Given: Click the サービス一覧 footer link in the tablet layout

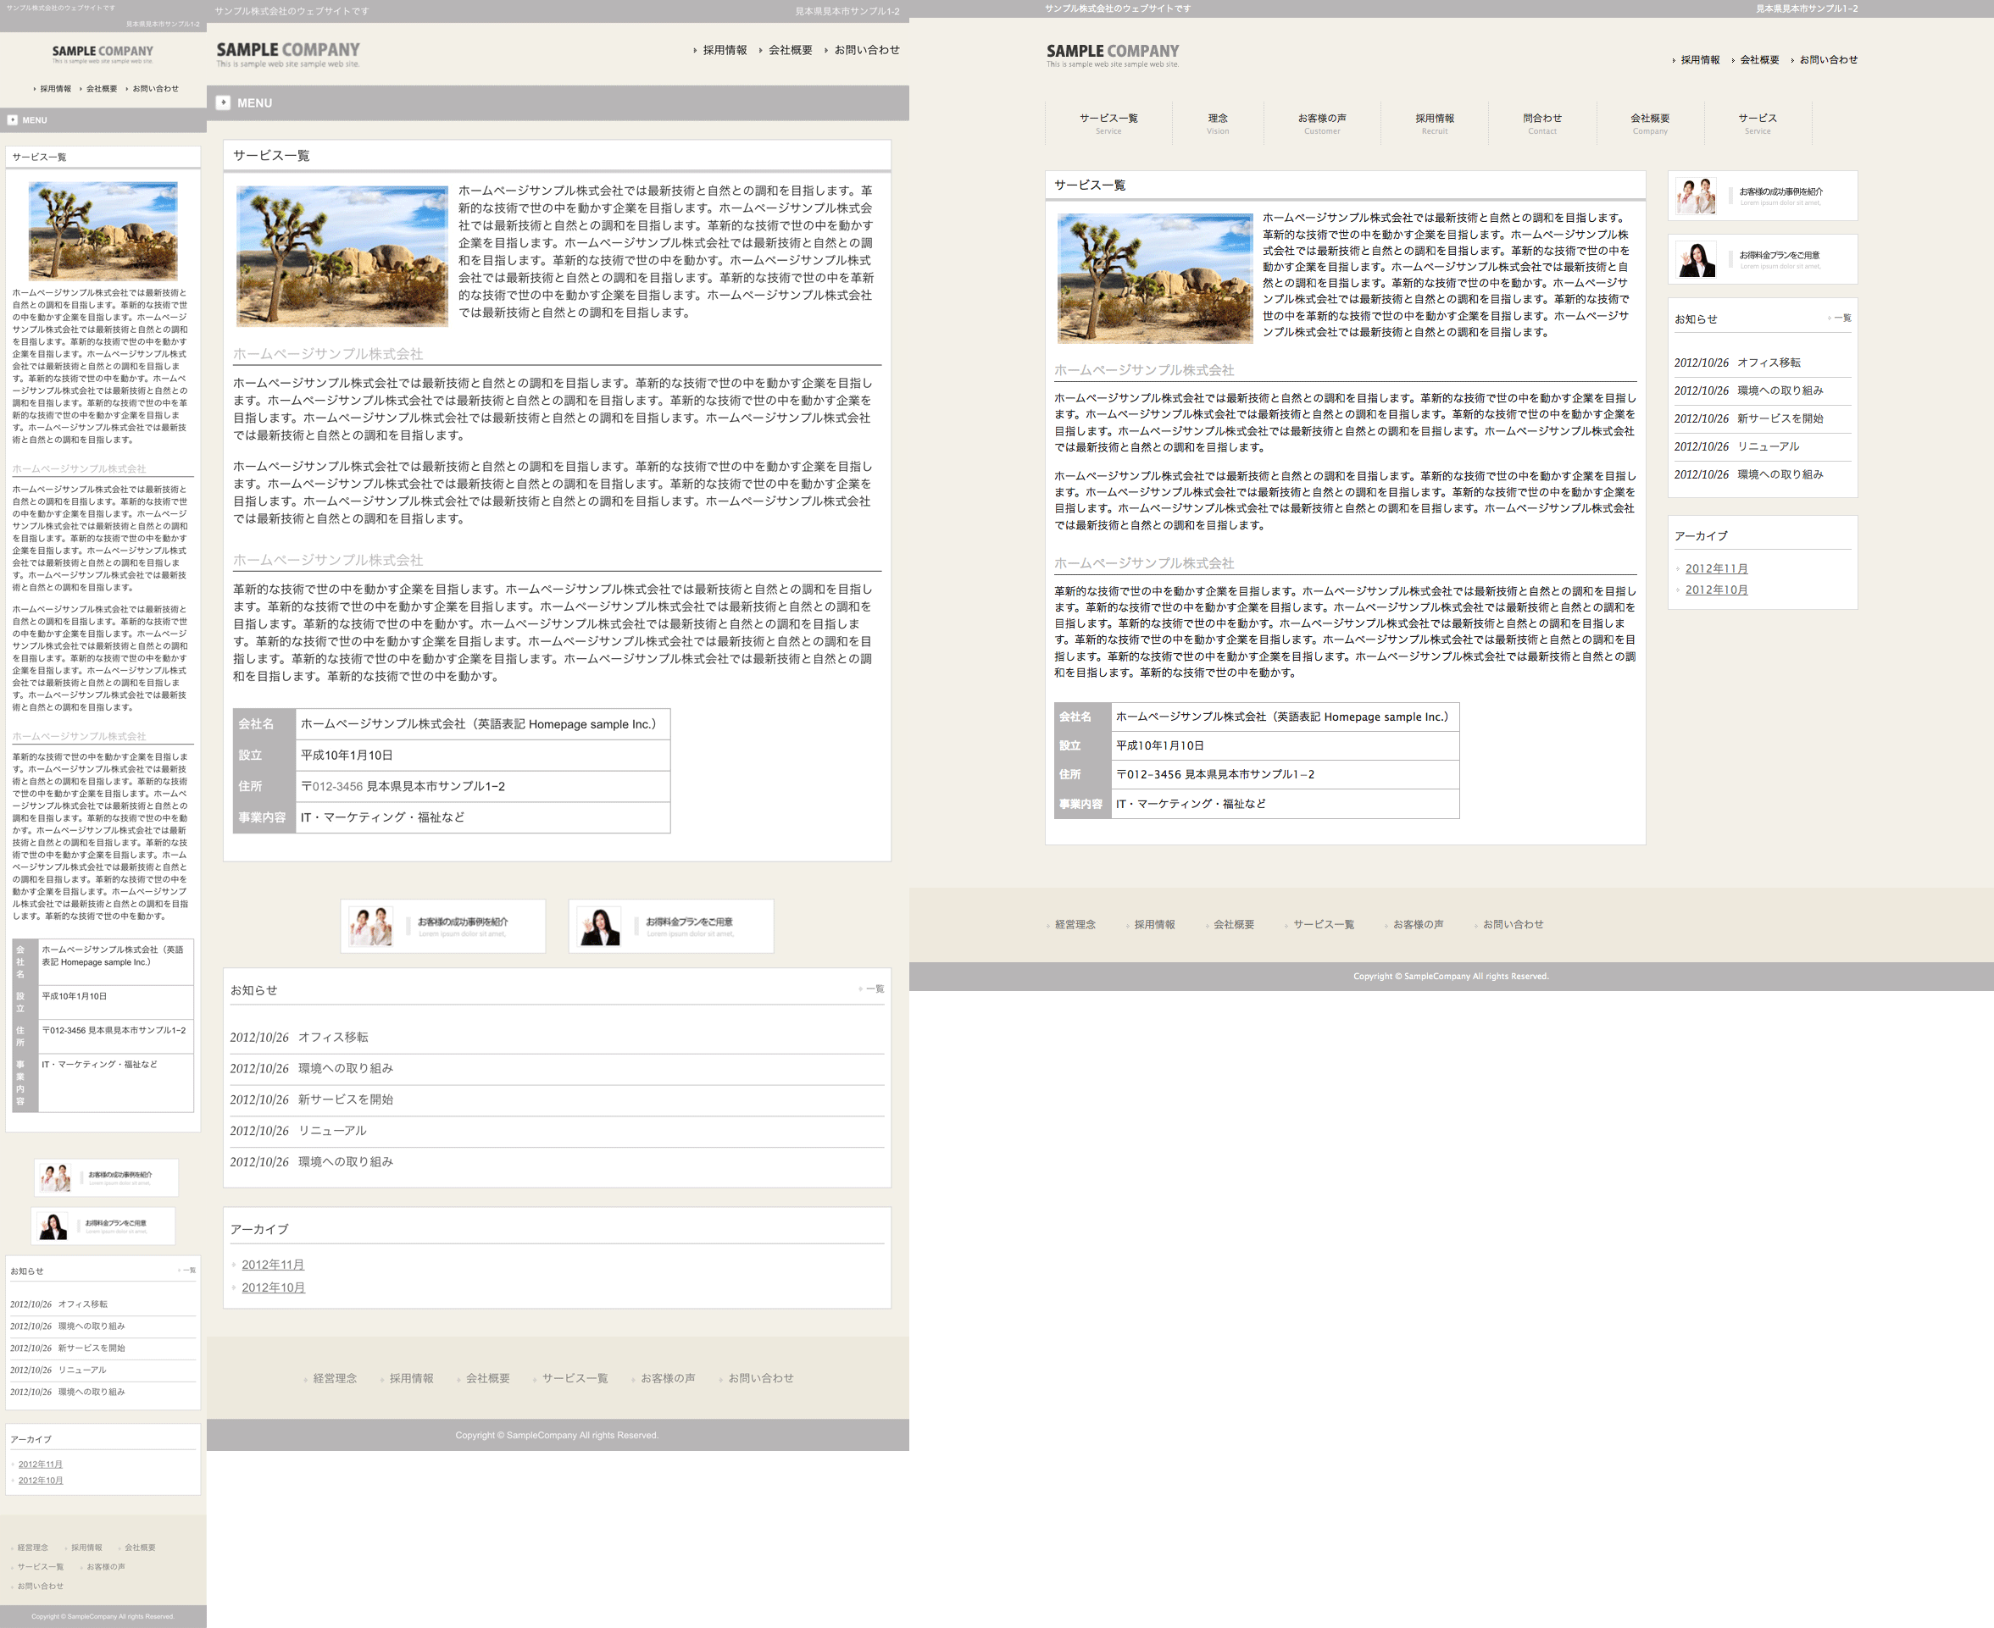Looking at the screenshot, I should point(575,1379).
